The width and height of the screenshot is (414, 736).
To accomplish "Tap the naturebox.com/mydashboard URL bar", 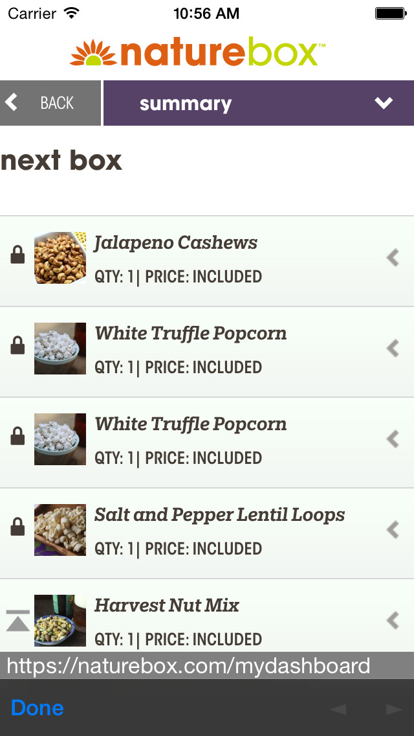I will tap(188, 666).
